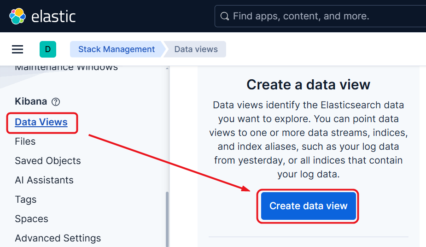
Task: Select Data Views in the sidebar
Action: 41,122
